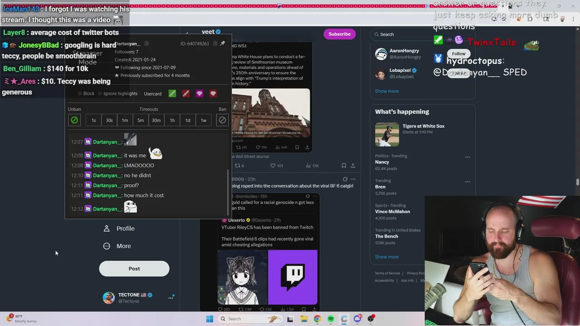This screenshot has height=326, width=580.
Task: Click the green sword usercard button
Action: tap(172, 93)
